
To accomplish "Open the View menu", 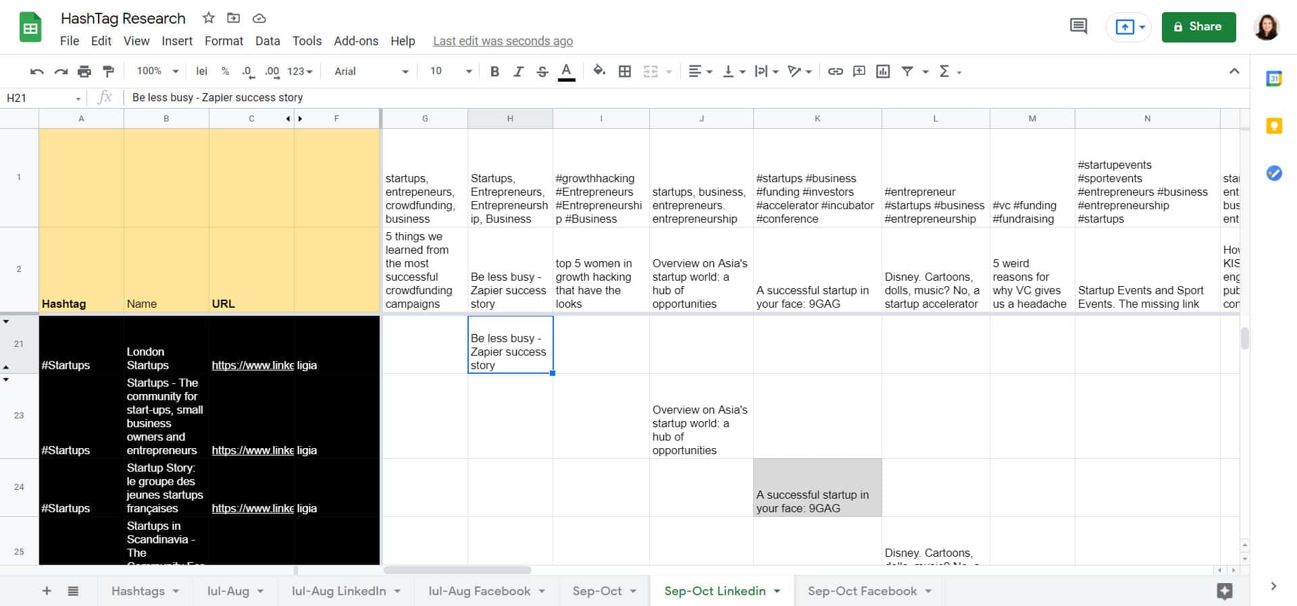I will coord(136,41).
